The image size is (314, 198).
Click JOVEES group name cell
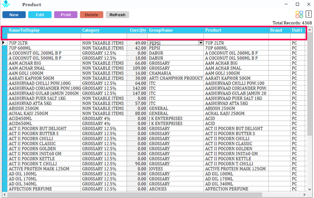click(x=176, y=169)
